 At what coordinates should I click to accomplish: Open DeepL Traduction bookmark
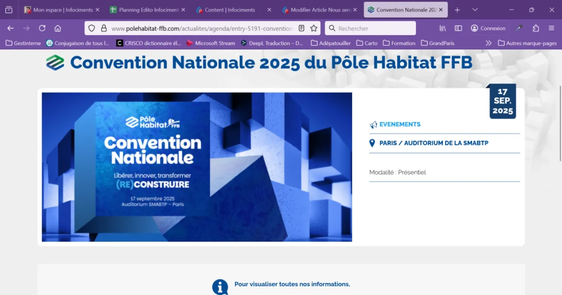click(x=272, y=43)
